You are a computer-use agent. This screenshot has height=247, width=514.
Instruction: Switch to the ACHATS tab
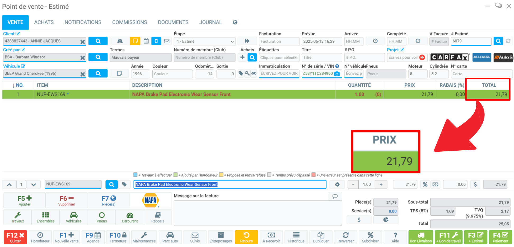[x=44, y=22]
